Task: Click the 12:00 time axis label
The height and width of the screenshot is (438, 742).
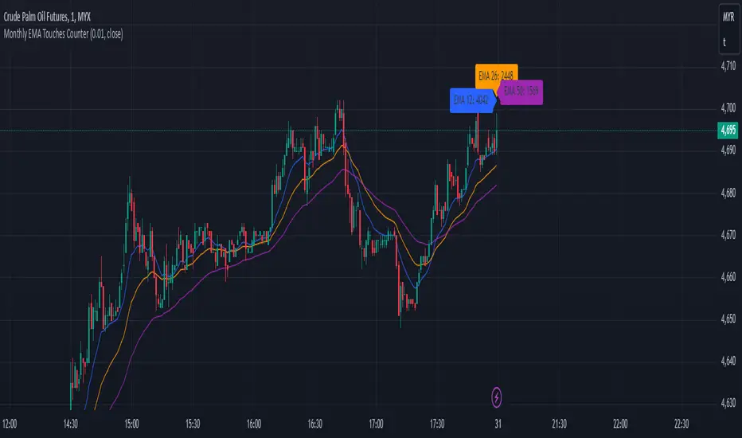Action: coord(10,424)
